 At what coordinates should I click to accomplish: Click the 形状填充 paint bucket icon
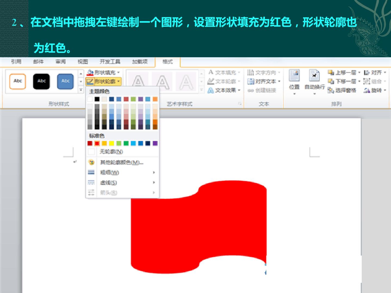click(x=90, y=72)
